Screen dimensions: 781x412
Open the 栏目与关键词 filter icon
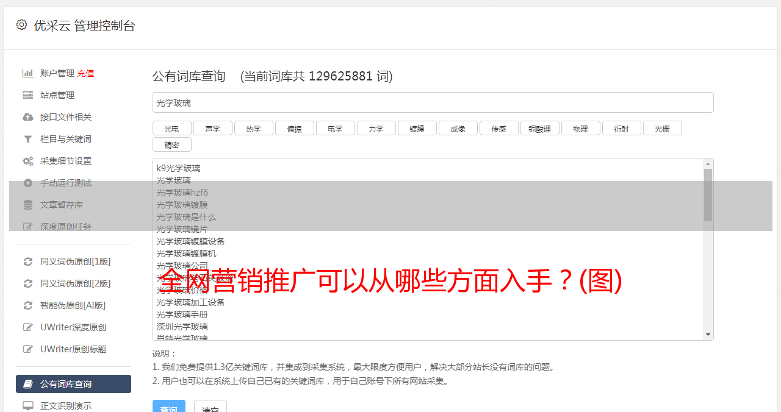(28, 139)
